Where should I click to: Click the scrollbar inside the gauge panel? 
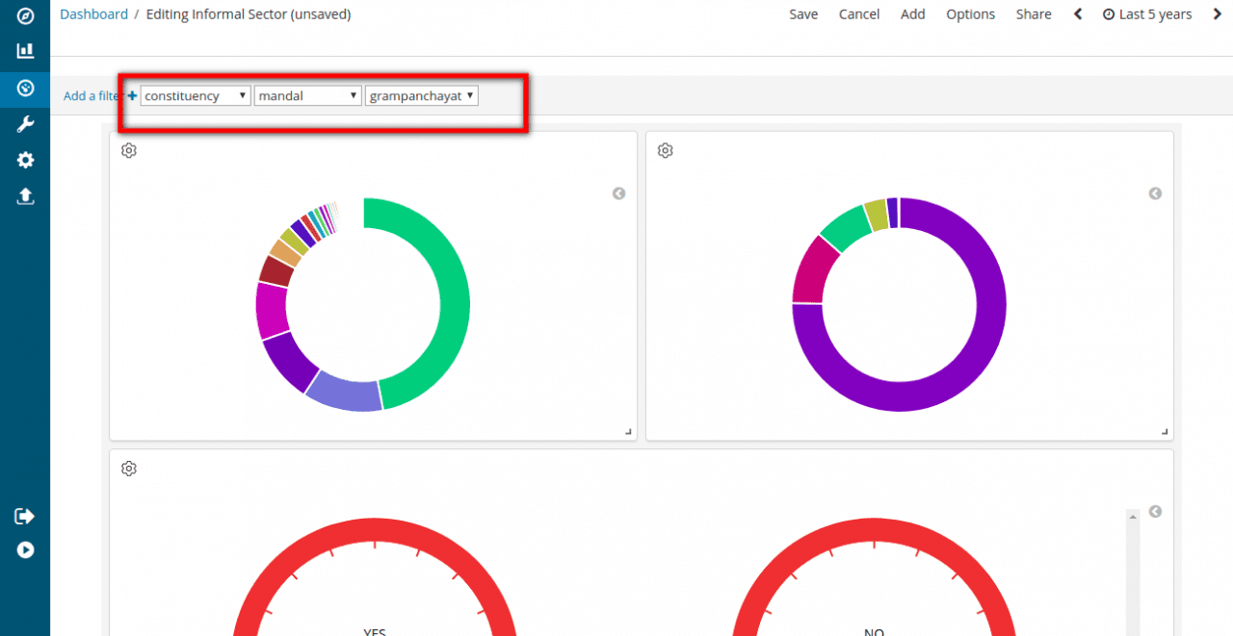(1132, 572)
